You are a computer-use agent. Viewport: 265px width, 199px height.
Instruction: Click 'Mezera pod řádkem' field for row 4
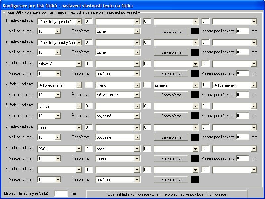click(242, 95)
